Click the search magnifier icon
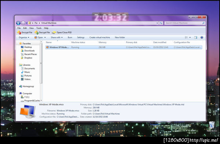The height and width of the screenshot is (144, 220). [203, 23]
